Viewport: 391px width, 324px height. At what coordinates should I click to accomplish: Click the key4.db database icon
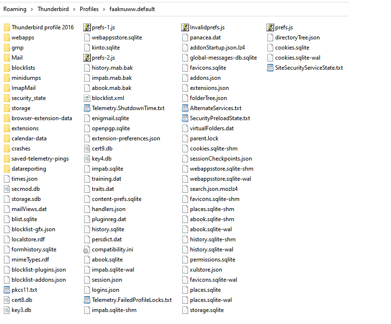(x=87, y=159)
